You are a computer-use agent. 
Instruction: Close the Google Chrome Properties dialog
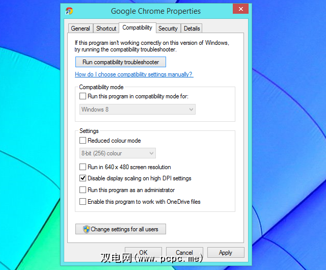[x=240, y=9]
